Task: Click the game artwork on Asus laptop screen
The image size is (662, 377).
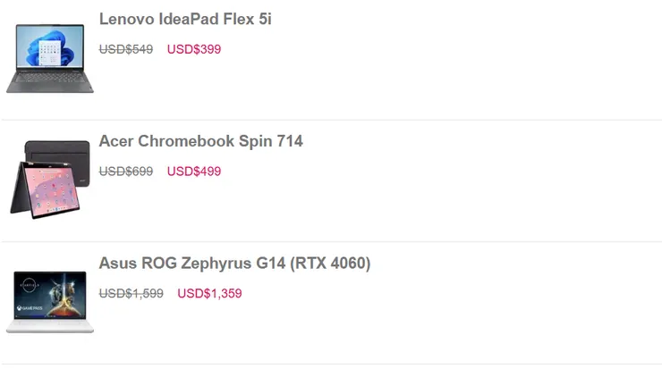Action: pos(50,294)
